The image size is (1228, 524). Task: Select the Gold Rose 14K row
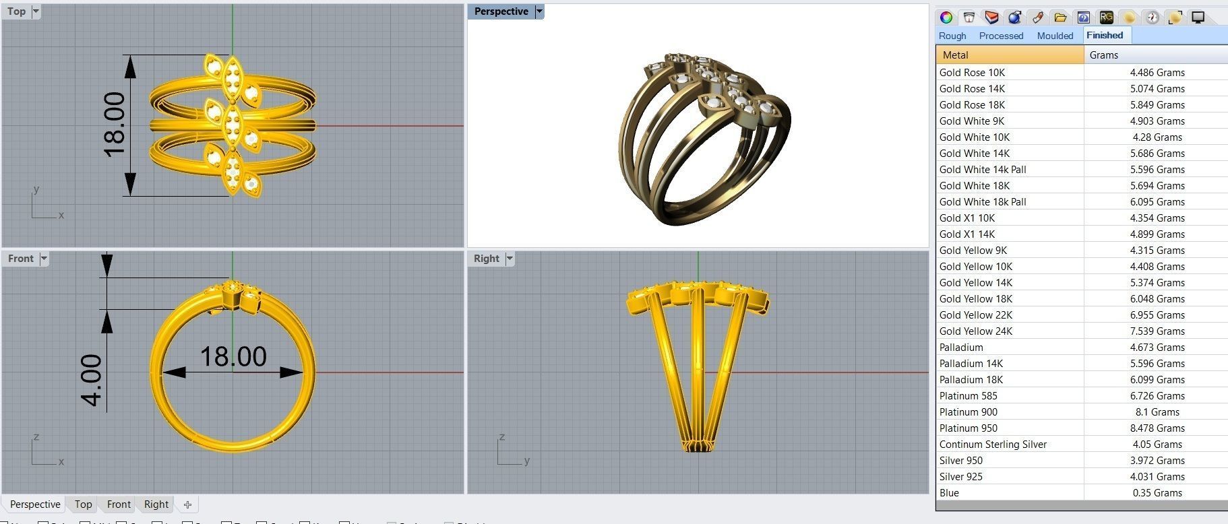point(1082,88)
